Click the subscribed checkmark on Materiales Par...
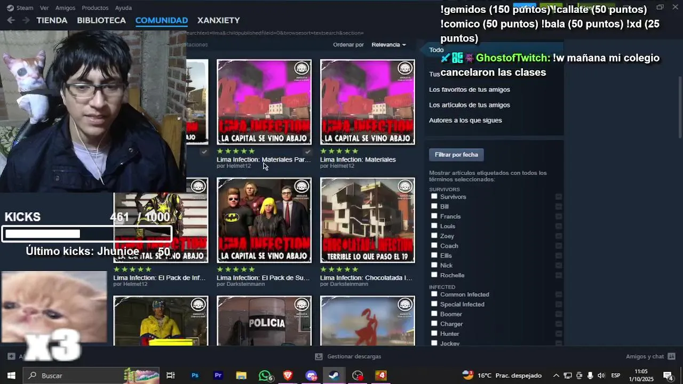The height and width of the screenshot is (384, 683). tap(307, 152)
